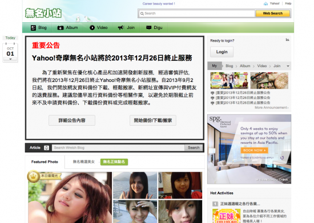Open the More Announcement link

coord(272,108)
